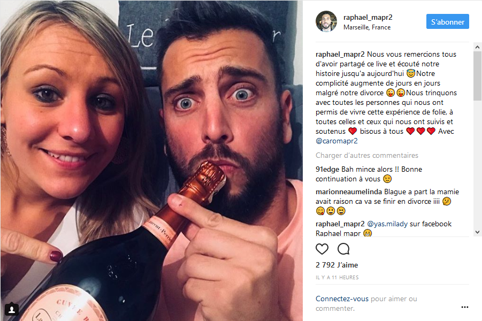
Task: Open the Marseille, France location link
Action: click(367, 27)
